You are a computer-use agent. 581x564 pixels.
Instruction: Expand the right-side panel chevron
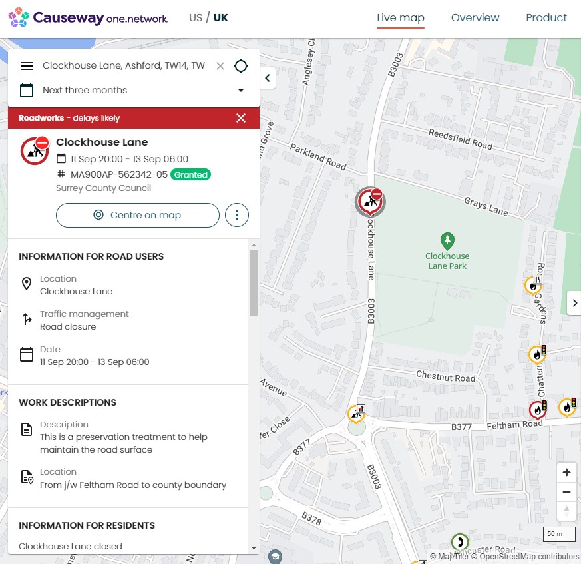[574, 303]
